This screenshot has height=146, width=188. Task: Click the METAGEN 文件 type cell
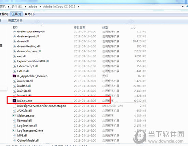[112, 106]
